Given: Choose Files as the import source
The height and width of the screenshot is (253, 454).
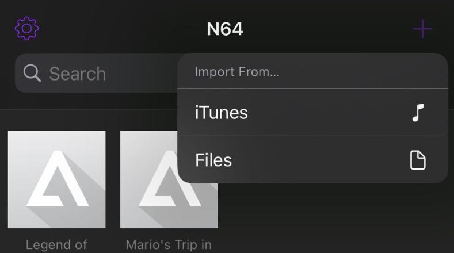Looking at the screenshot, I should pos(213,160).
